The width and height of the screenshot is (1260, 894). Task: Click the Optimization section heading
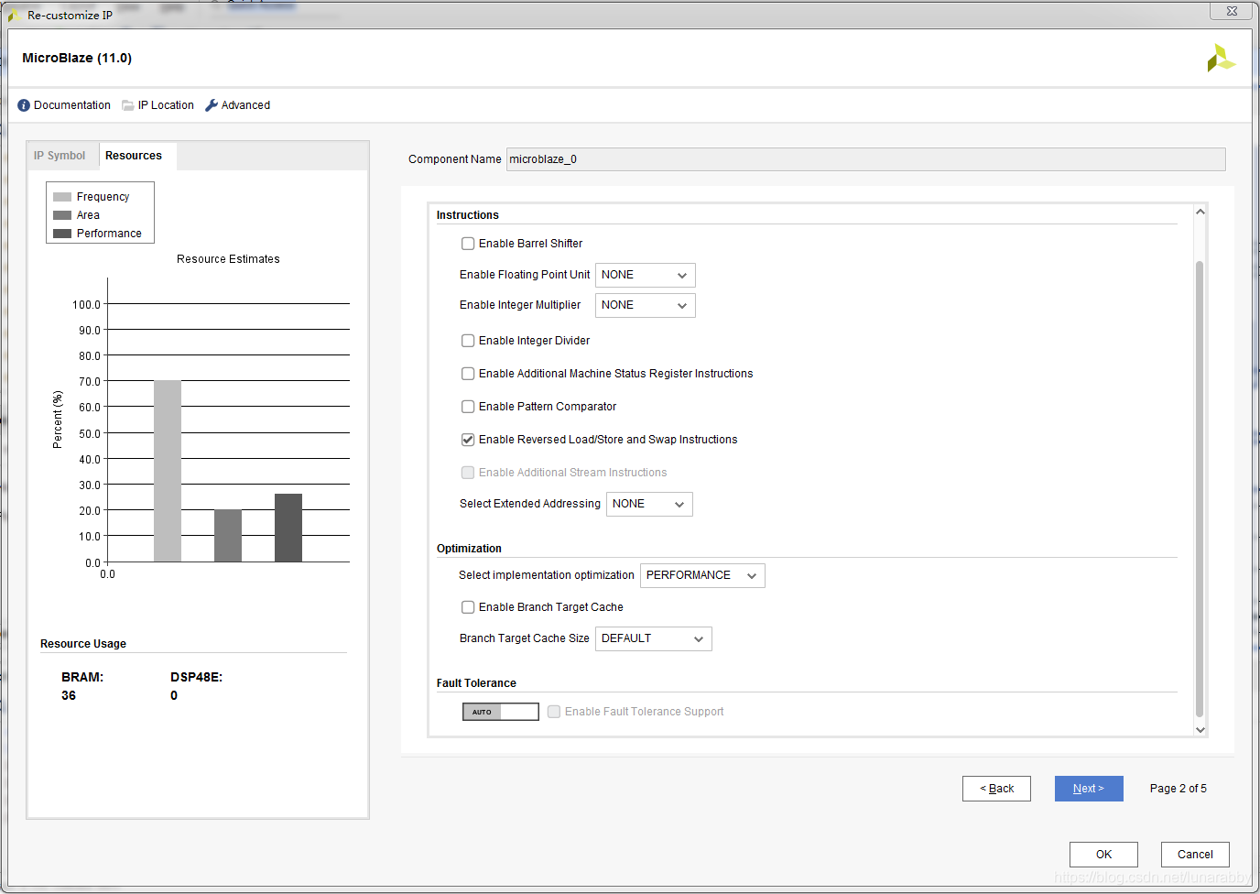tap(469, 549)
